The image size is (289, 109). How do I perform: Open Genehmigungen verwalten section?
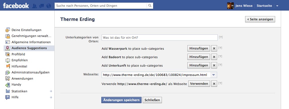point(31,36)
